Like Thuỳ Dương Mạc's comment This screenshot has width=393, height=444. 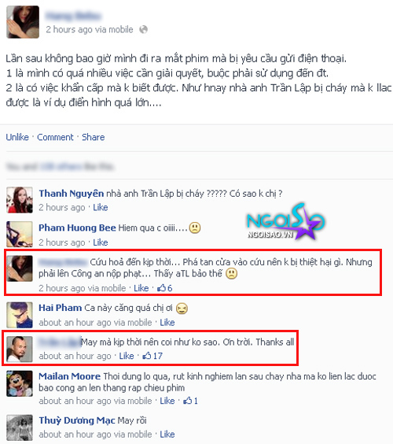(167, 434)
